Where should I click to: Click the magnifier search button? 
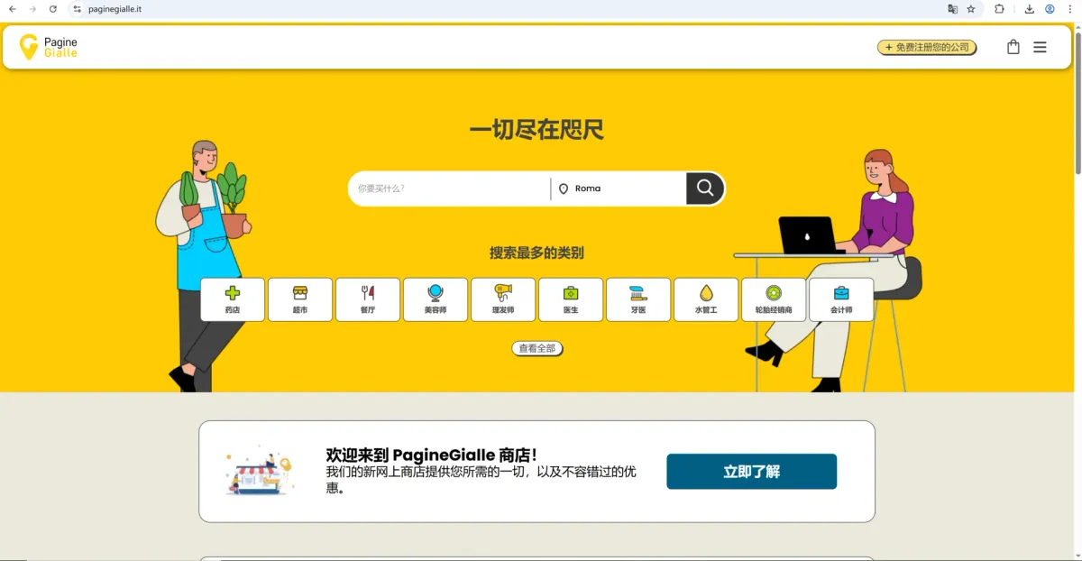705,189
